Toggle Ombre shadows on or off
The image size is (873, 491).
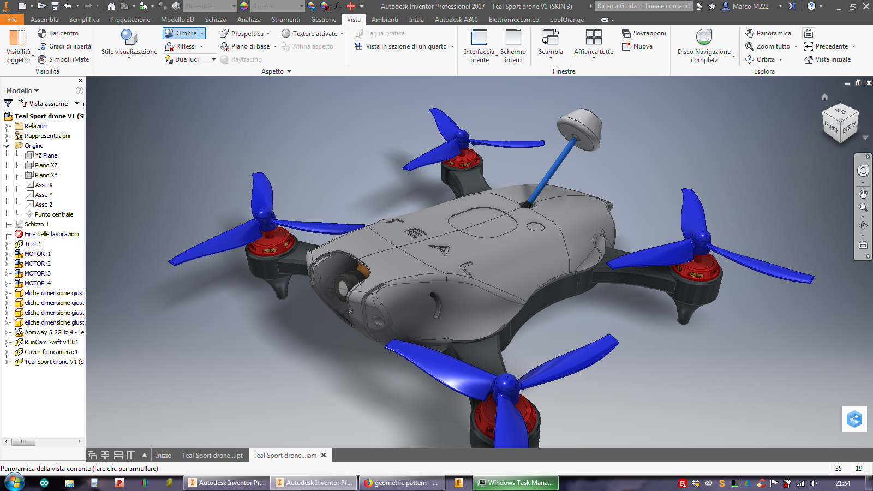[x=181, y=33]
